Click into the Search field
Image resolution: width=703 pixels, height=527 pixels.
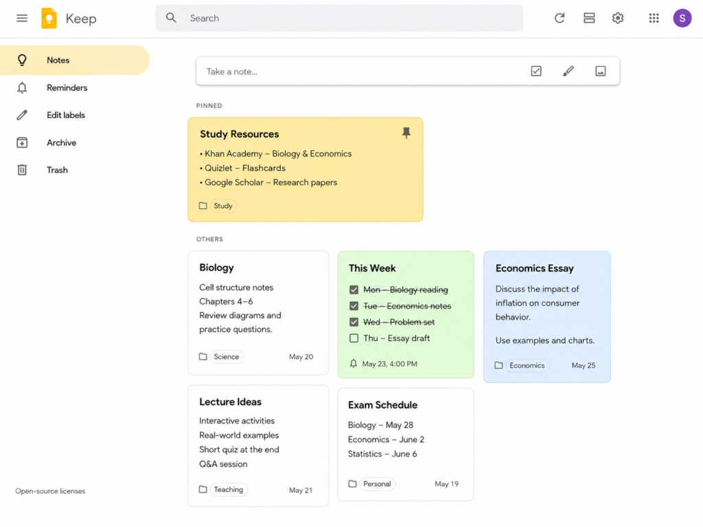(339, 18)
